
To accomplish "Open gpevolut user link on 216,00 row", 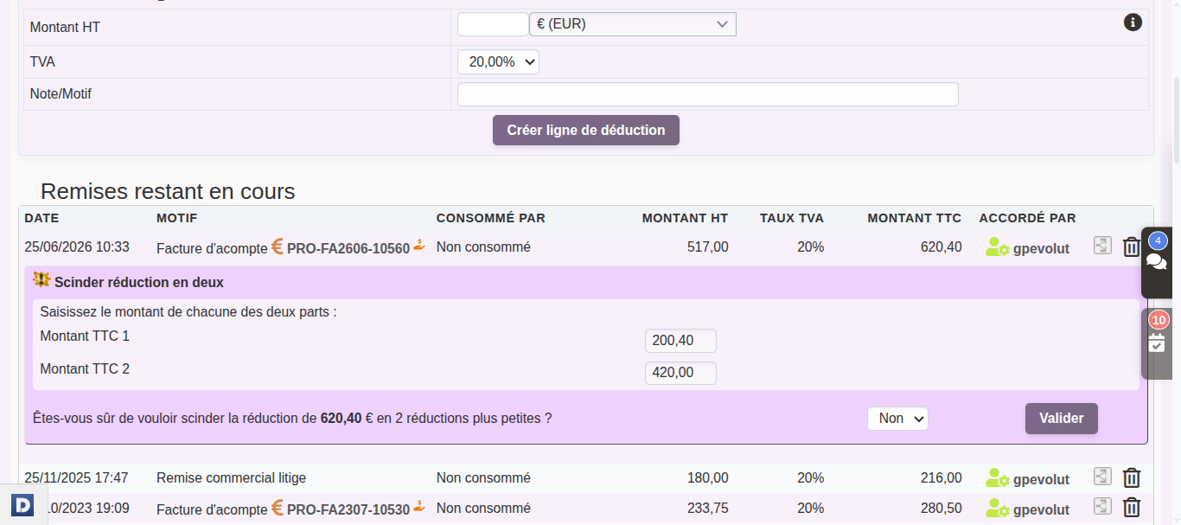I will click(1041, 479).
